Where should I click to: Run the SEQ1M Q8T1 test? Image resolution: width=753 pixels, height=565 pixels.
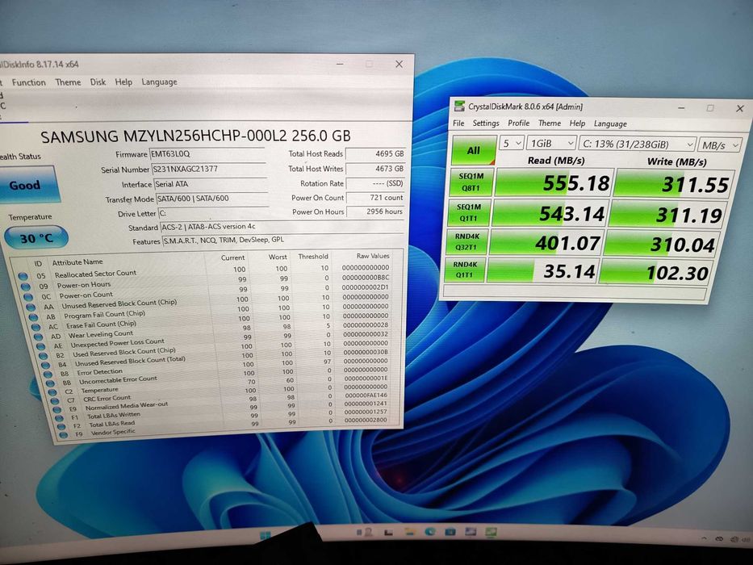point(471,182)
